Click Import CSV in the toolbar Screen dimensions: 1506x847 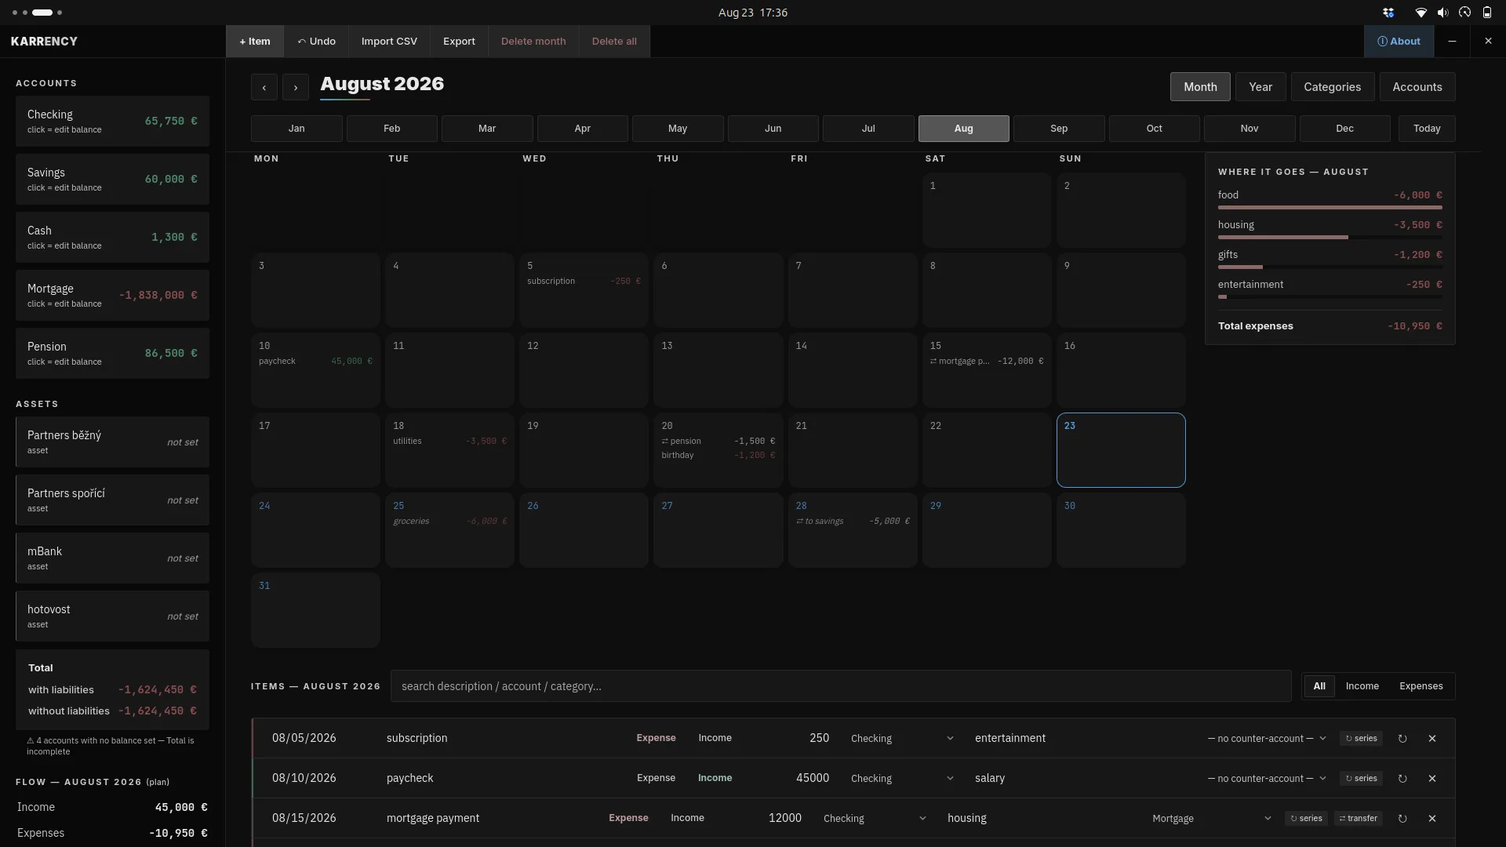point(389,42)
